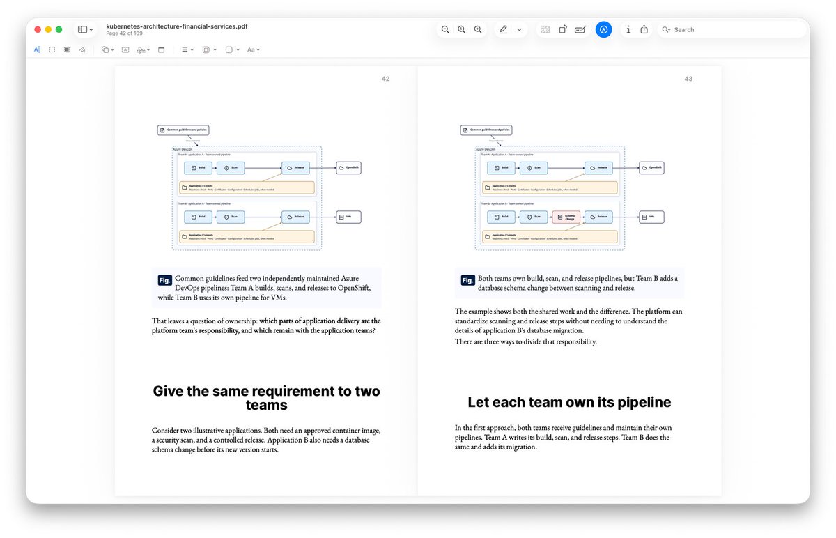Open the Border Color picker

coord(209,49)
